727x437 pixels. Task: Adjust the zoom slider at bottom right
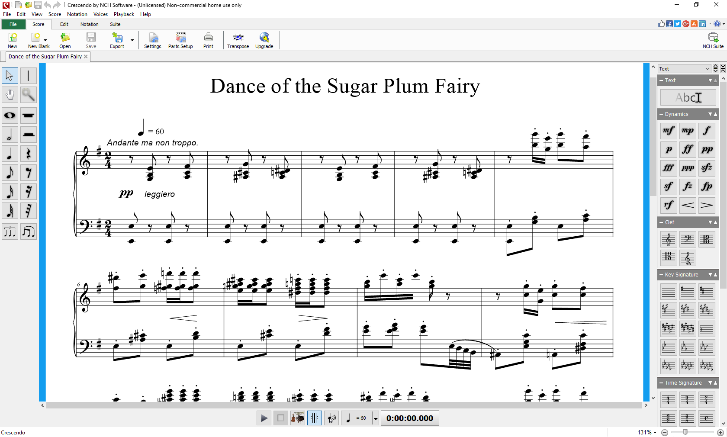click(685, 432)
